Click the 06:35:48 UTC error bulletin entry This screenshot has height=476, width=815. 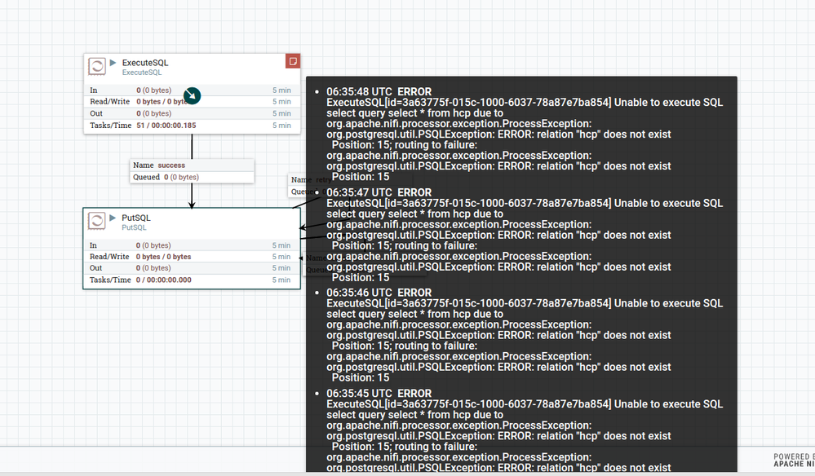(522, 134)
